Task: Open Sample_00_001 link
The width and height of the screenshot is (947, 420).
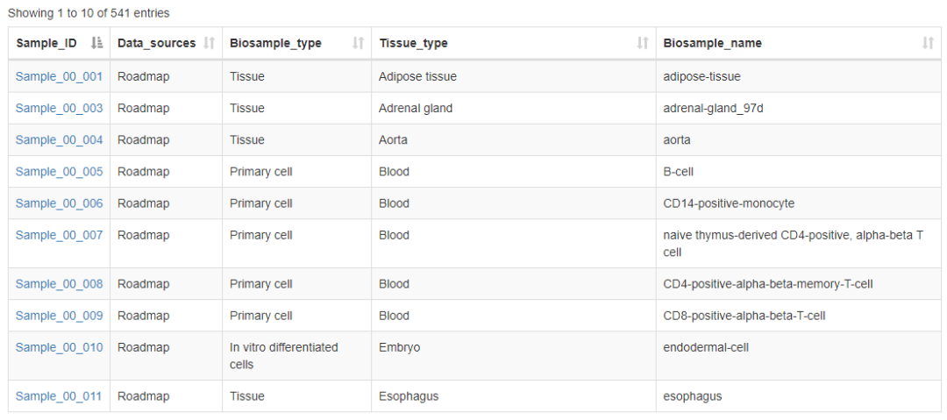Action: pyautogui.click(x=59, y=76)
